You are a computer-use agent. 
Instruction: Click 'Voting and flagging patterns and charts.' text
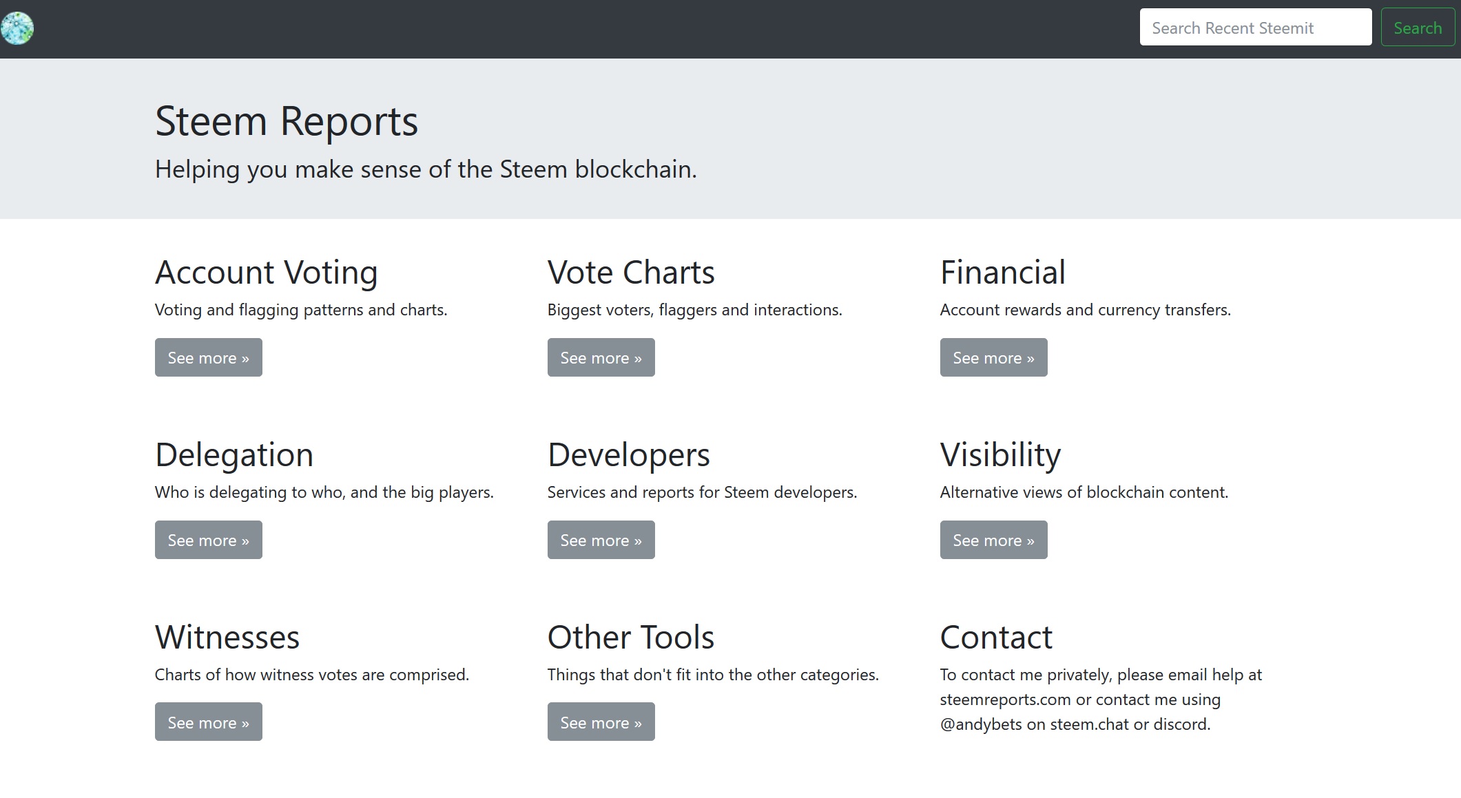pyautogui.click(x=301, y=310)
